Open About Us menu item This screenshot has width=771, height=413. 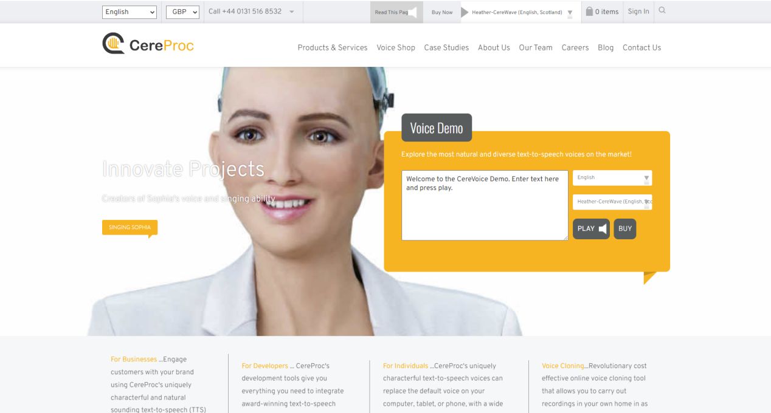coord(494,47)
